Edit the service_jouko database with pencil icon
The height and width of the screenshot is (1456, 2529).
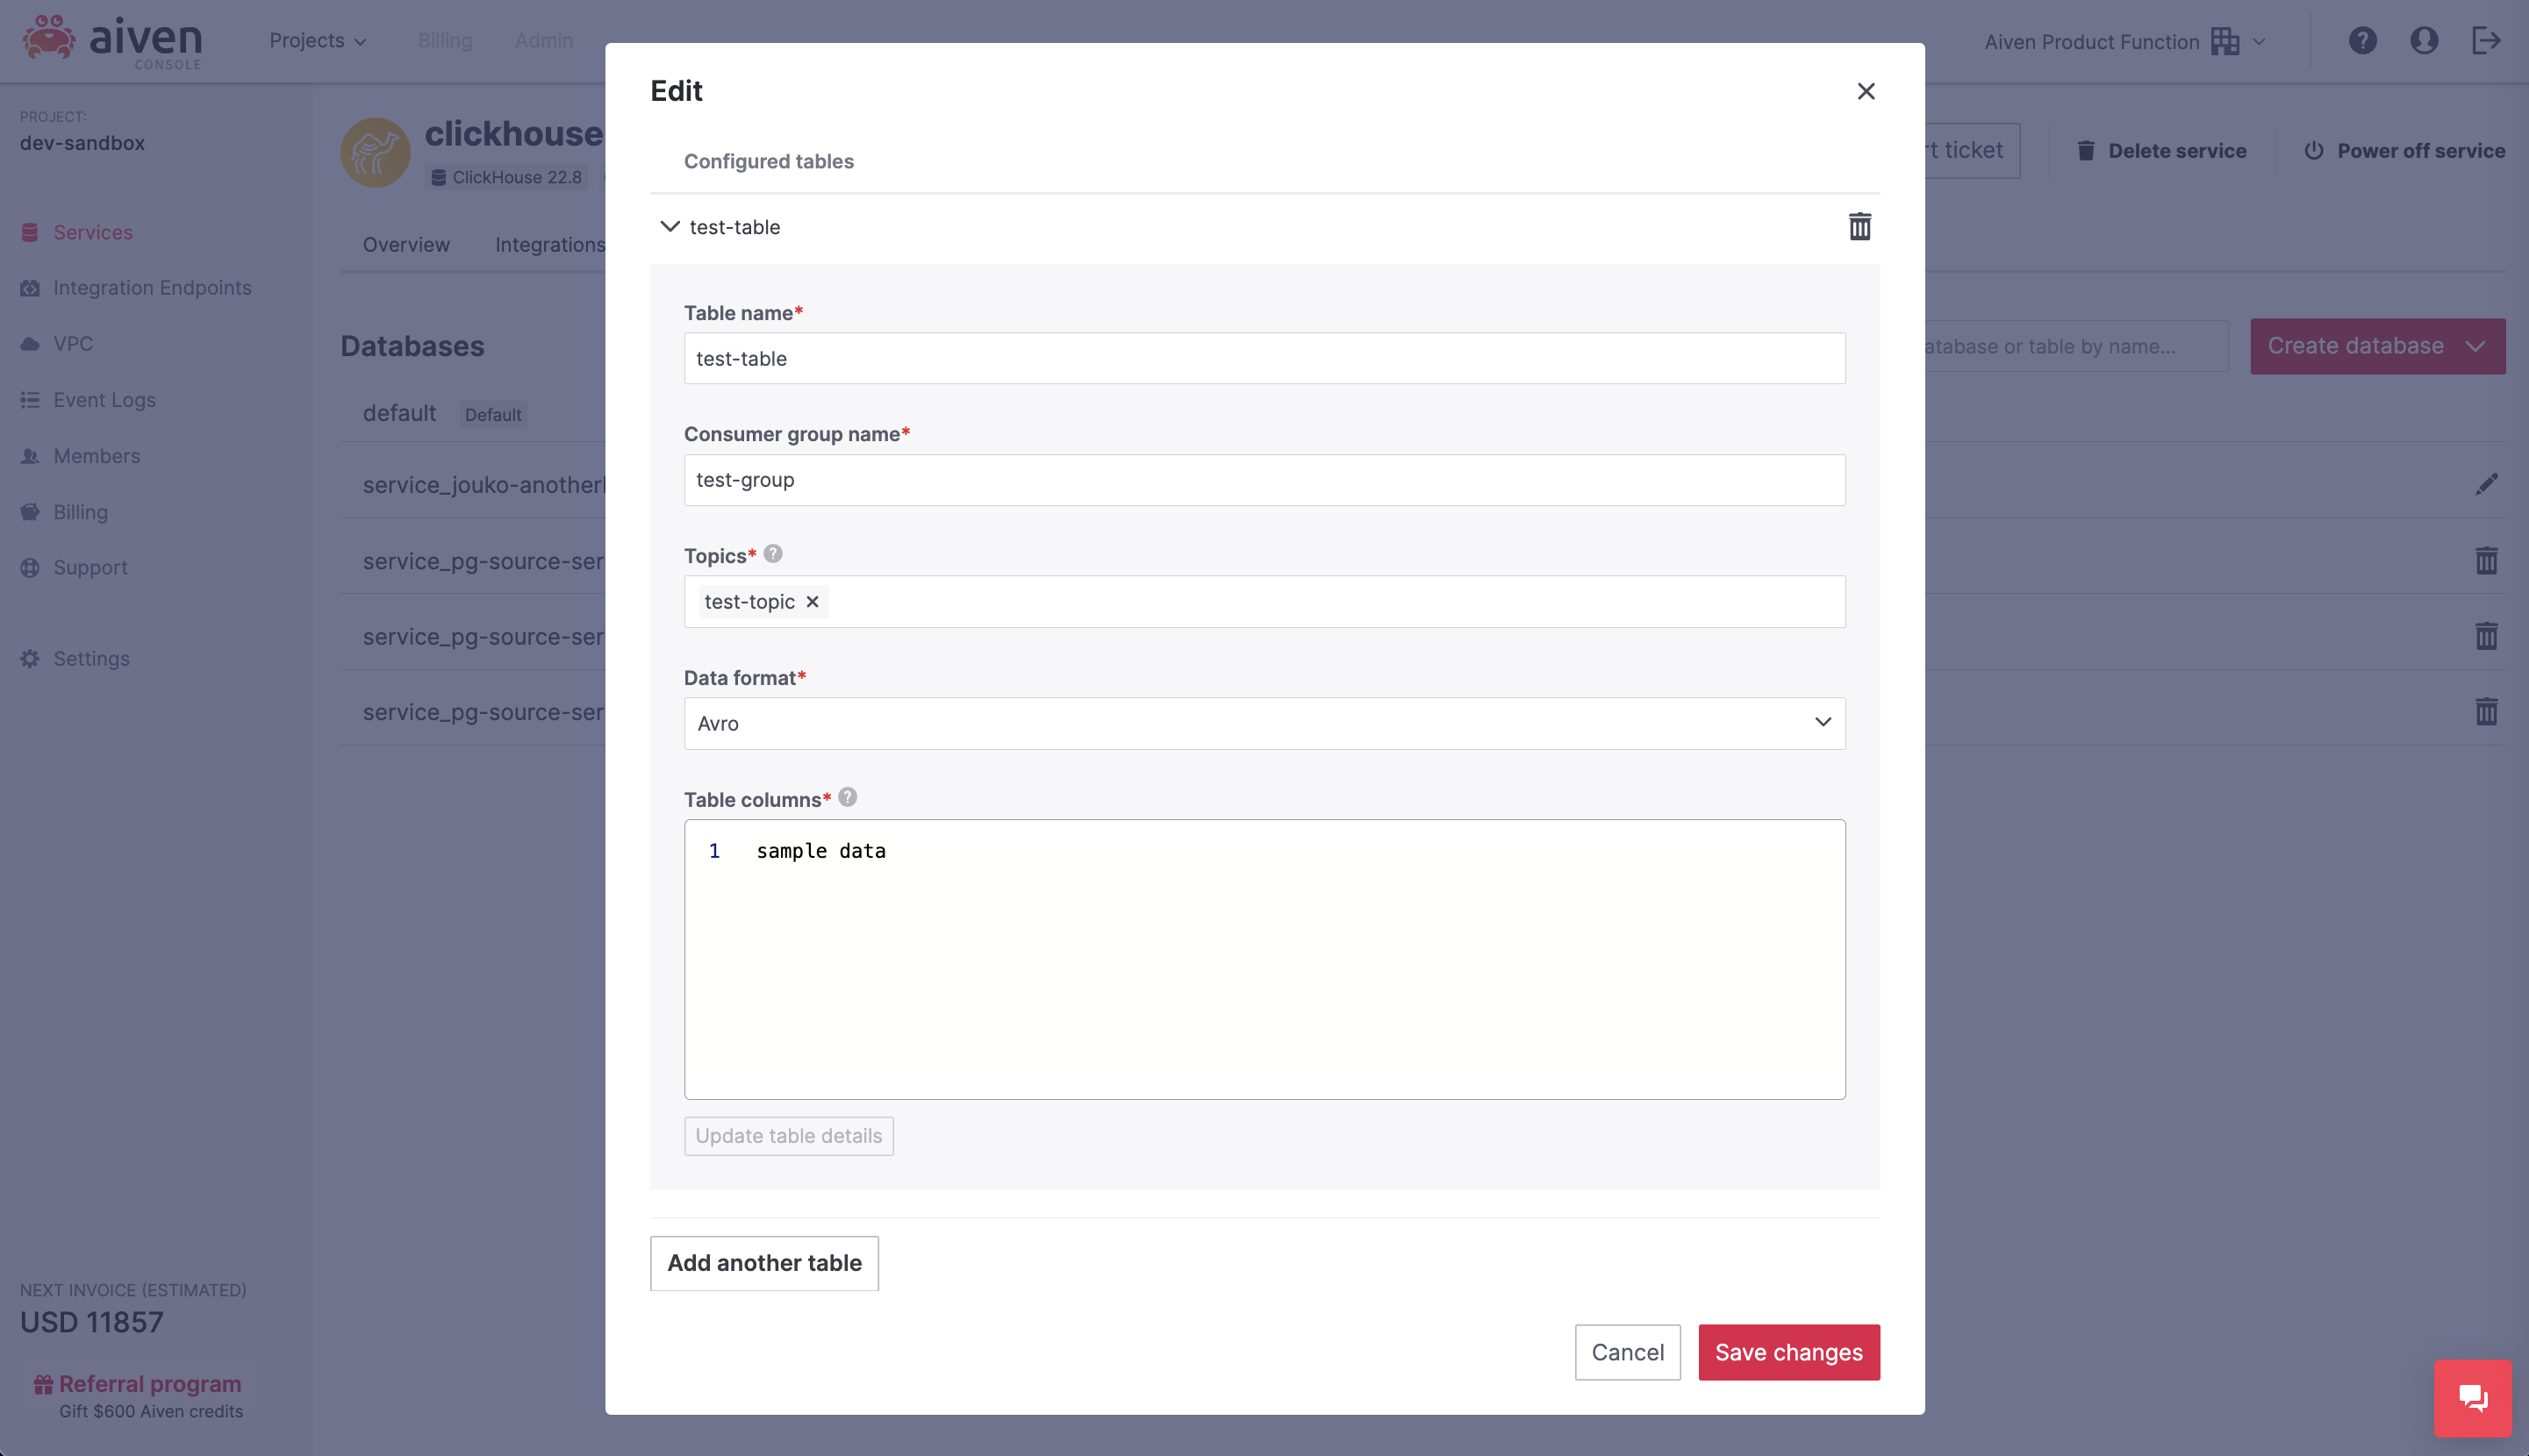[x=2486, y=484]
